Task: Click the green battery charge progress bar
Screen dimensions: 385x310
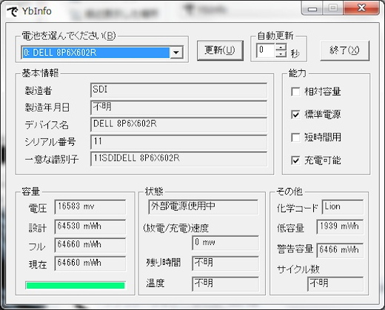Action: (76, 286)
